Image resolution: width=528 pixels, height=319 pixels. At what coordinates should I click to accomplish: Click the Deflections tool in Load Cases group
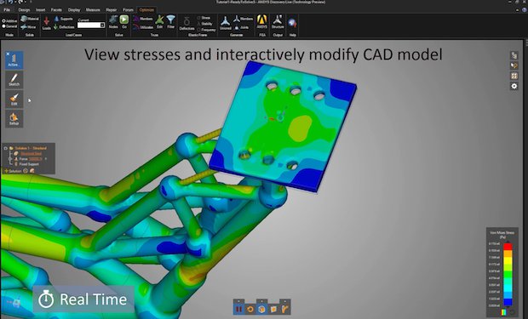point(64,27)
